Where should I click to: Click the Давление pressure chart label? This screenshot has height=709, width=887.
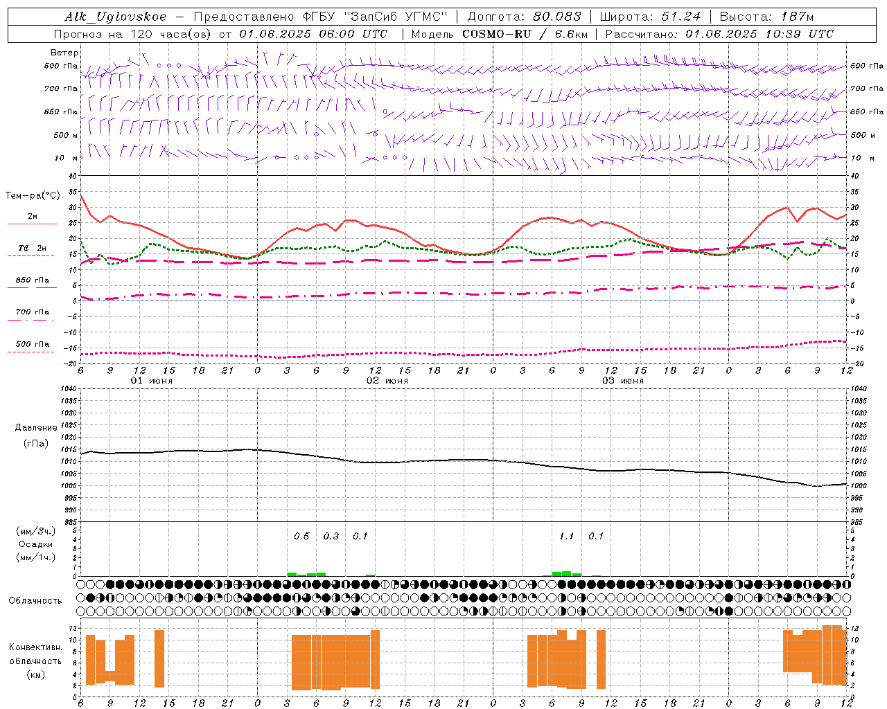(x=35, y=428)
